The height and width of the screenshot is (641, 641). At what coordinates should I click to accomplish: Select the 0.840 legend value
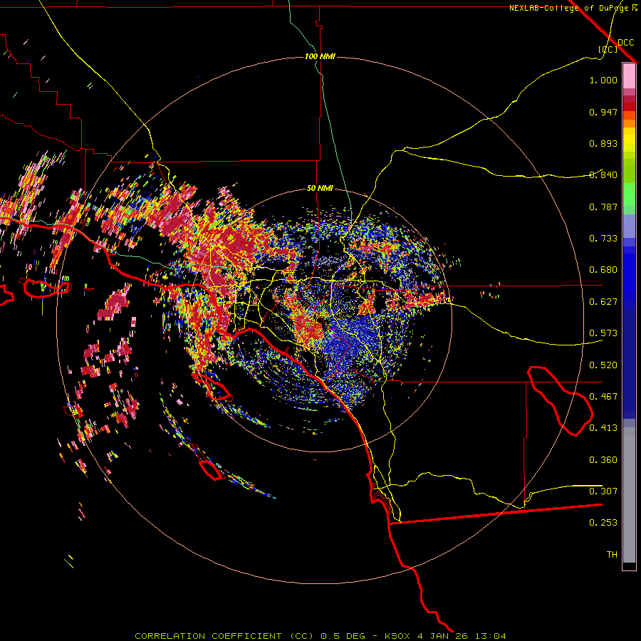[x=603, y=175]
